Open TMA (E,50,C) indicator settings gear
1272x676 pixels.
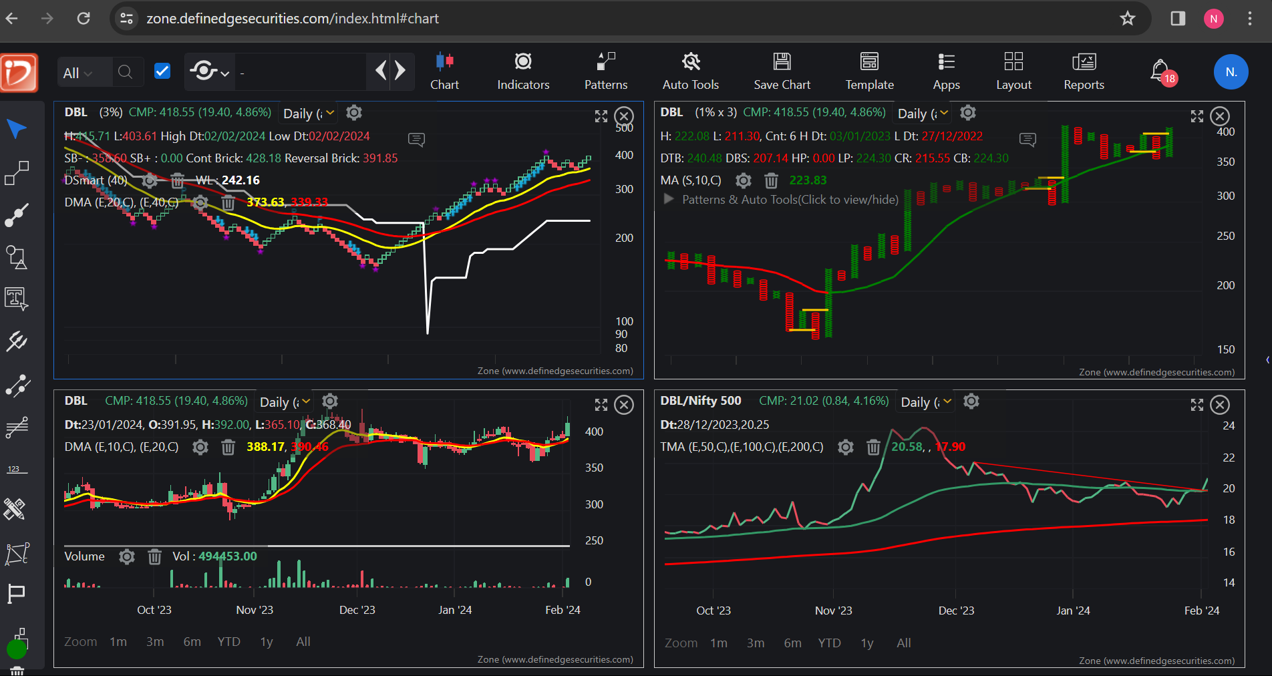(846, 447)
